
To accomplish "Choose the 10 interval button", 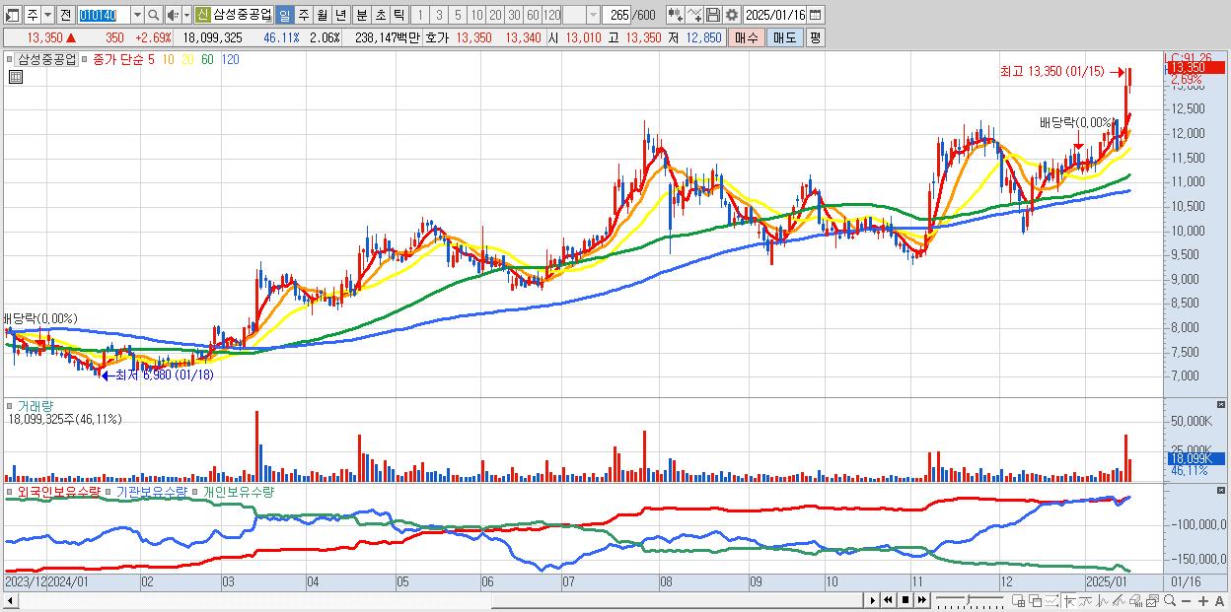I will coord(476,15).
